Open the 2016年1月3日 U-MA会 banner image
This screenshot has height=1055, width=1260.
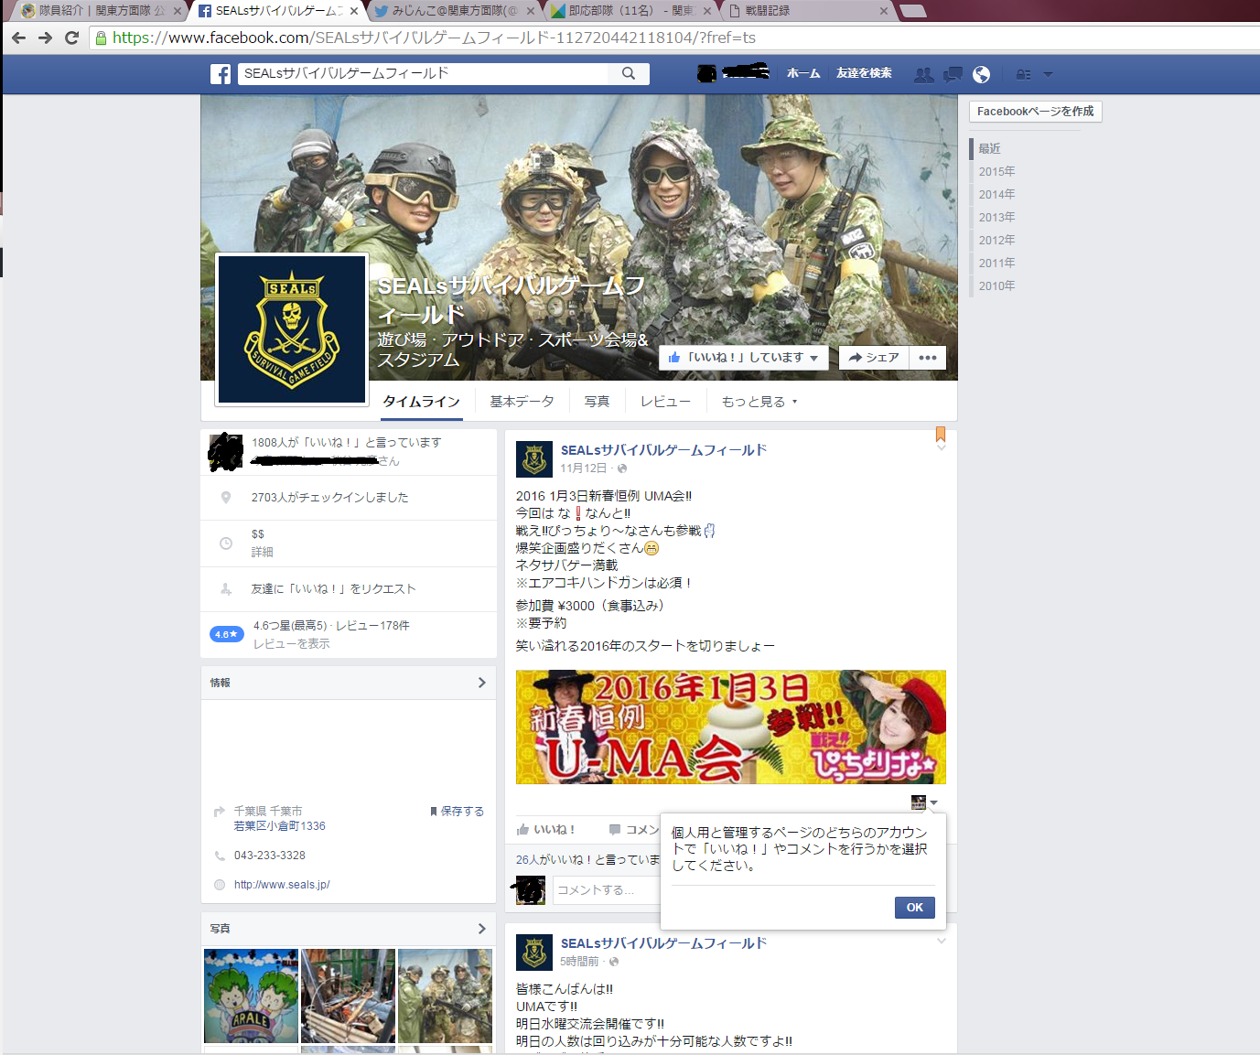(731, 727)
